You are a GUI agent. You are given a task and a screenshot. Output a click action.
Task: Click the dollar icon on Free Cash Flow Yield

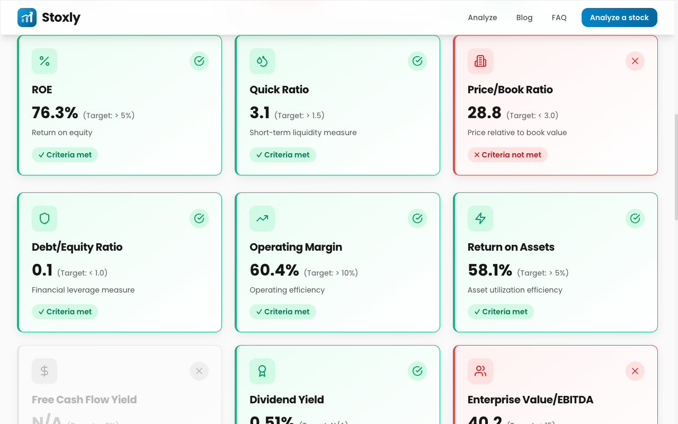coord(44,371)
